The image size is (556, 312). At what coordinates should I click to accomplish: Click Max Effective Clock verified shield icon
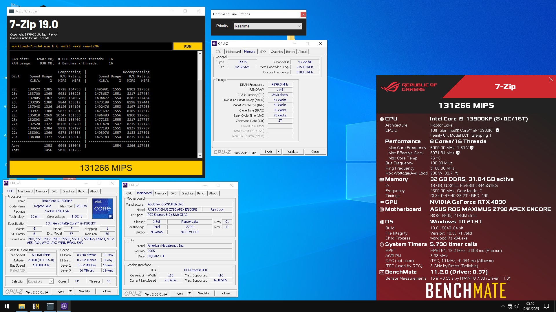point(458,153)
